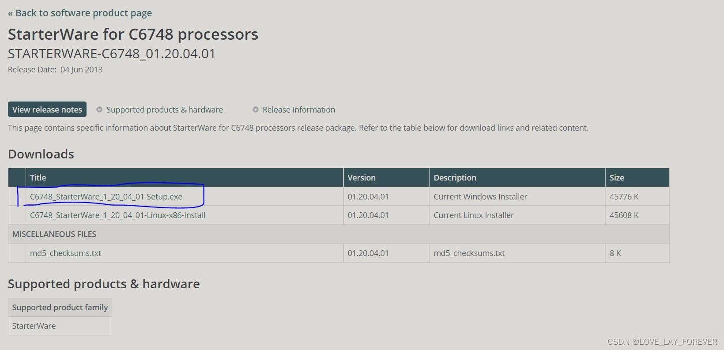
Task: Click the Description column header
Action: pos(517,177)
